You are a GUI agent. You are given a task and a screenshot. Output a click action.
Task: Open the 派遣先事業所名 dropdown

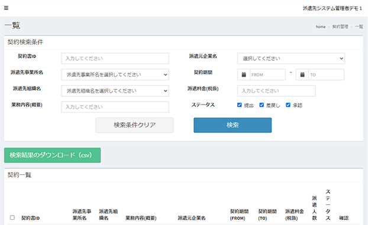tap(115, 74)
